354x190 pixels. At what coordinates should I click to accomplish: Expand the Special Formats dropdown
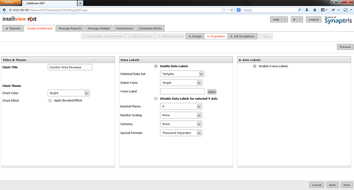(181, 133)
